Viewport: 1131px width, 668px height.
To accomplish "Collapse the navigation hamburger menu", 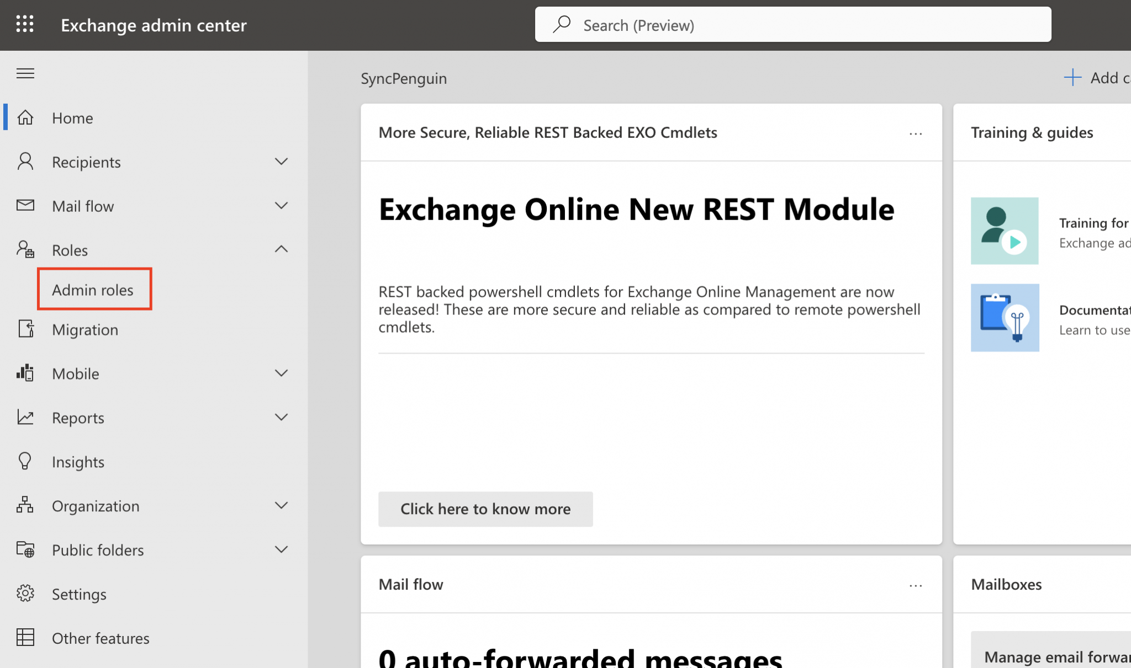I will [25, 73].
